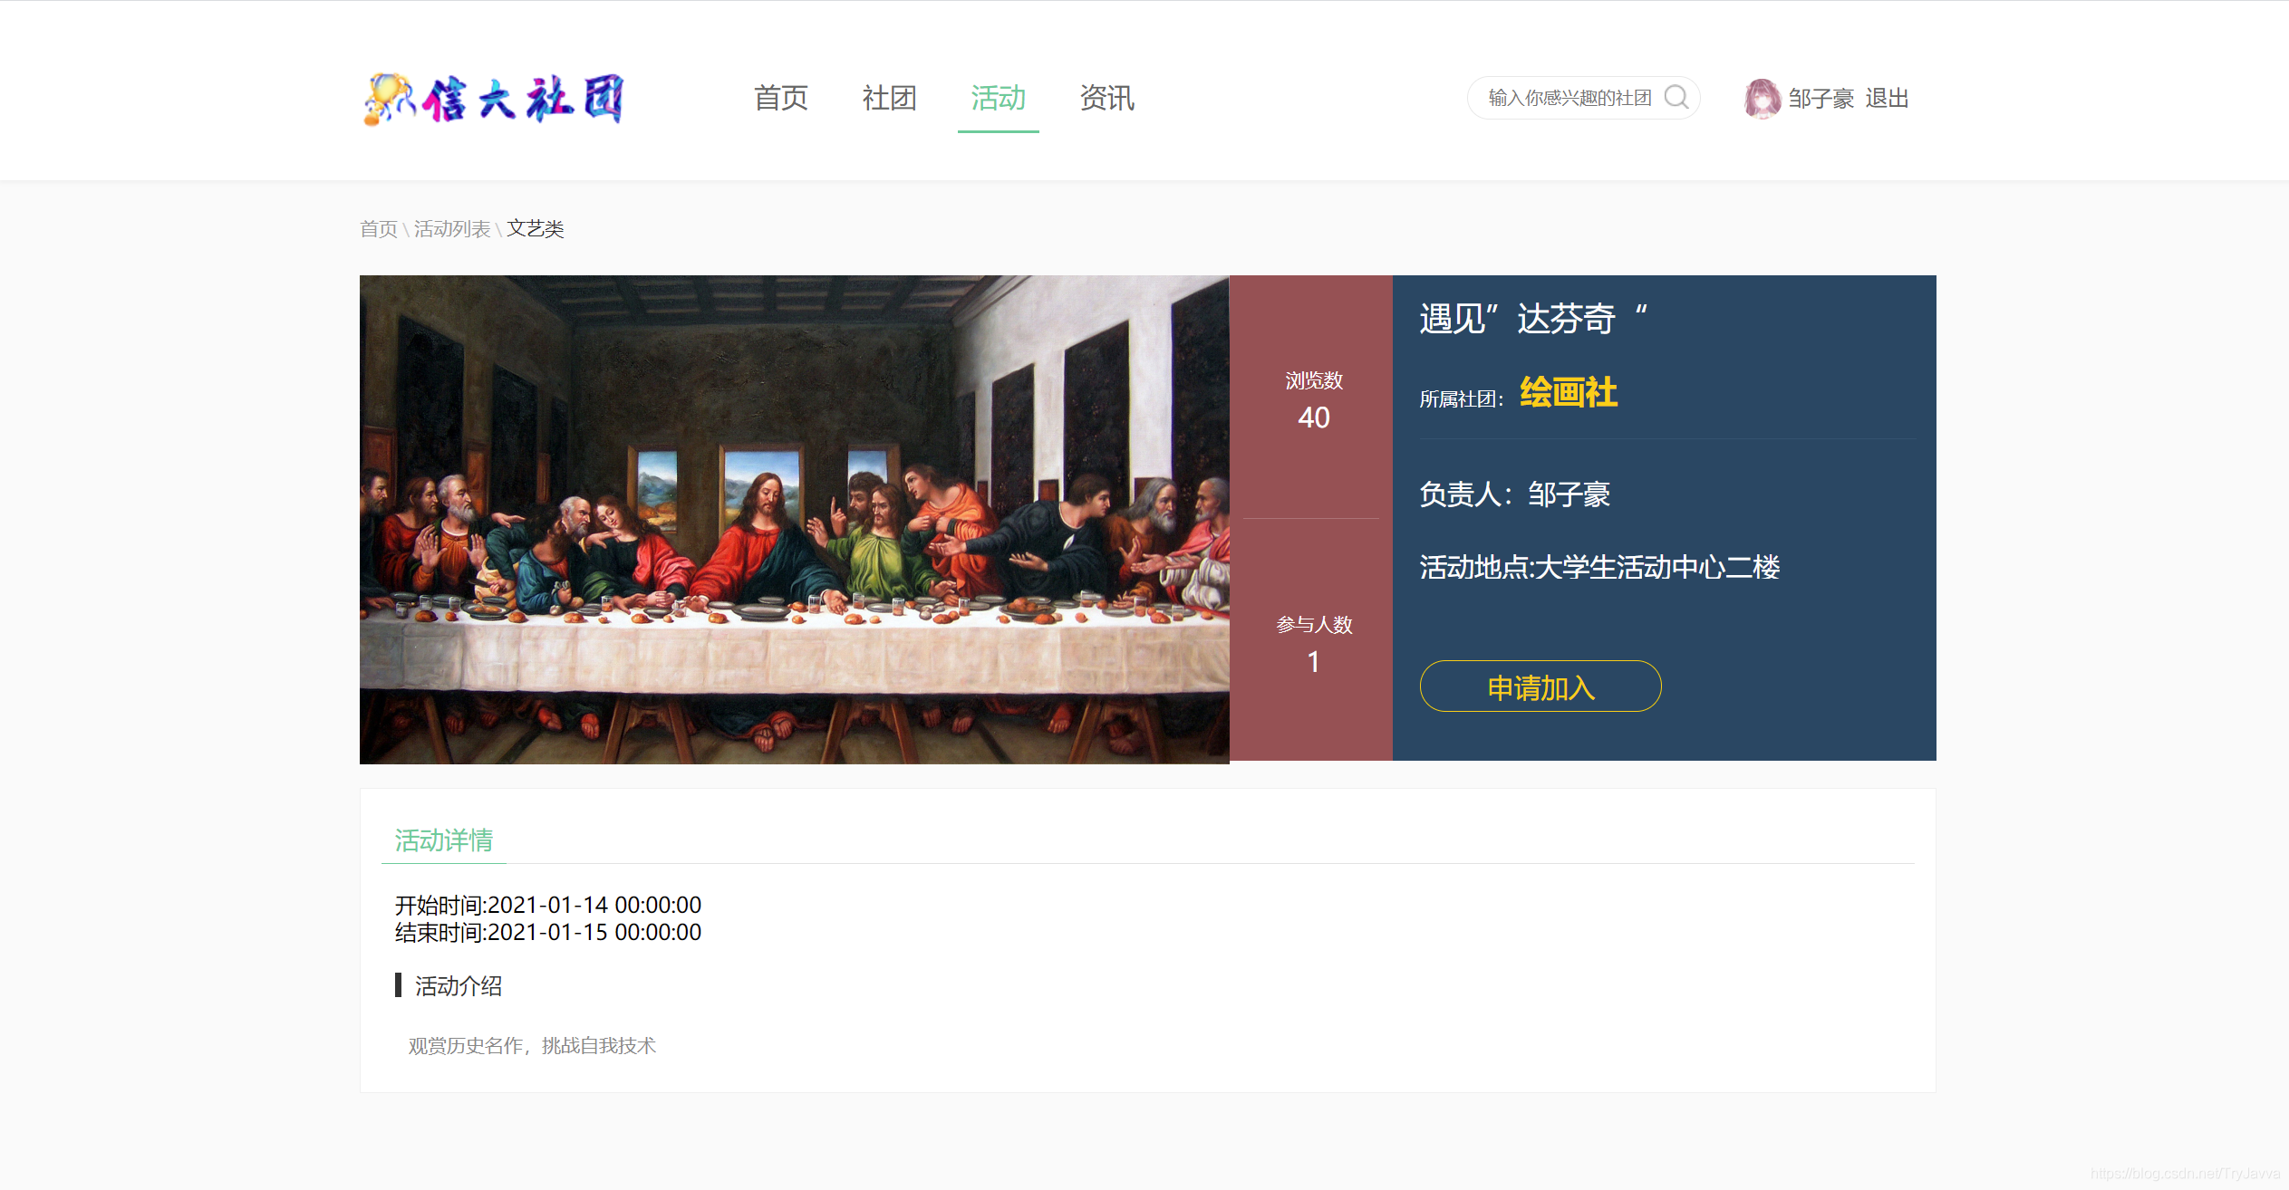Select the 活动详情 section tab
The height and width of the screenshot is (1190, 2289).
444,840
